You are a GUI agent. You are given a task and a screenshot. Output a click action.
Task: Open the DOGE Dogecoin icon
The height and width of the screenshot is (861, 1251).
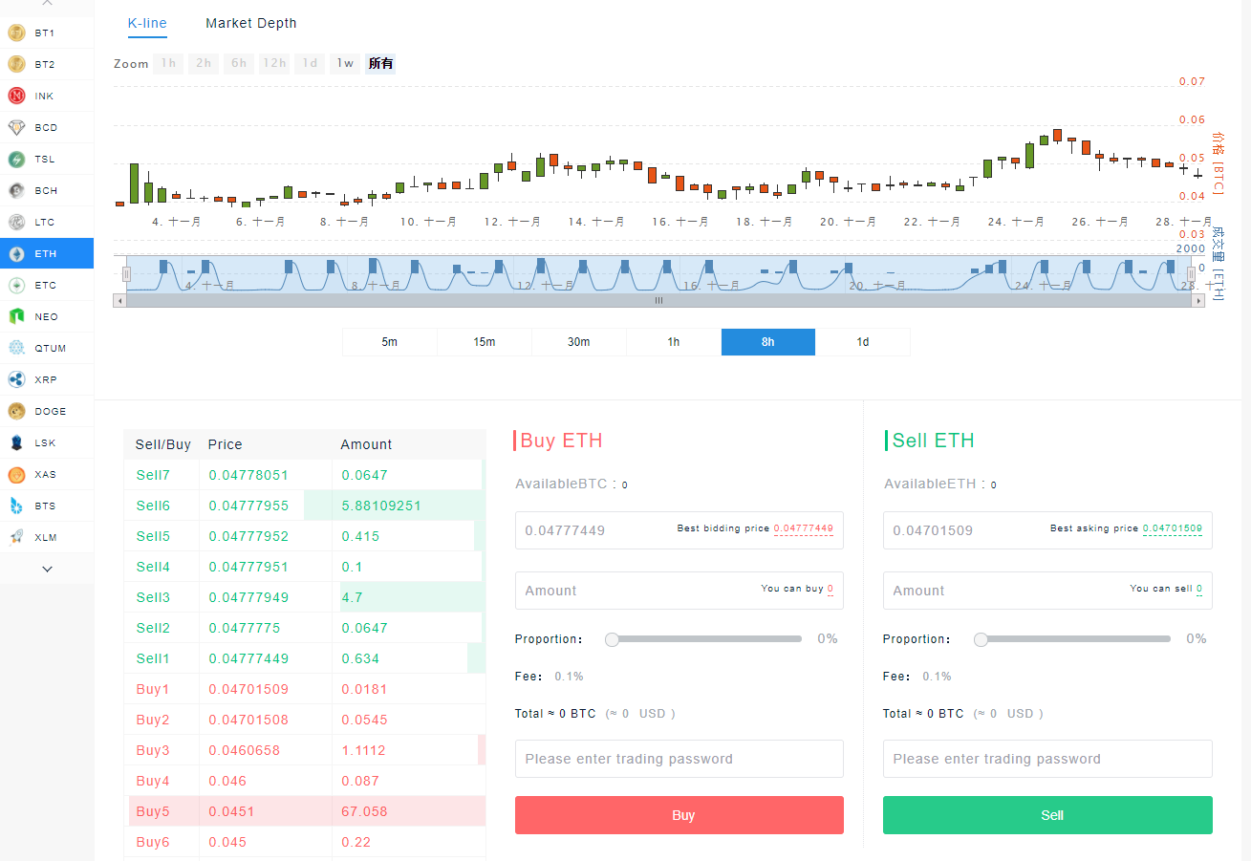coord(16,411)
